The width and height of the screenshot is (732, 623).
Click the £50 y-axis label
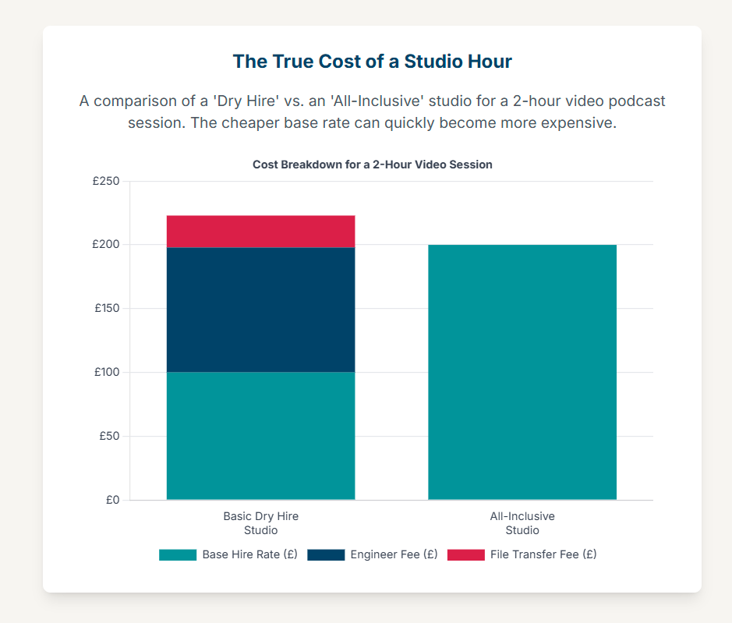[x=110, y=436]
